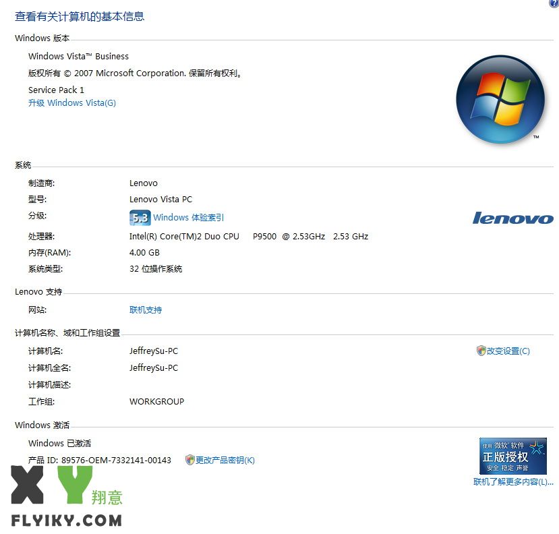Click the 正版授权 genuine software badge
This screenshot has width=559, height=534.
[x=513, y=456]
